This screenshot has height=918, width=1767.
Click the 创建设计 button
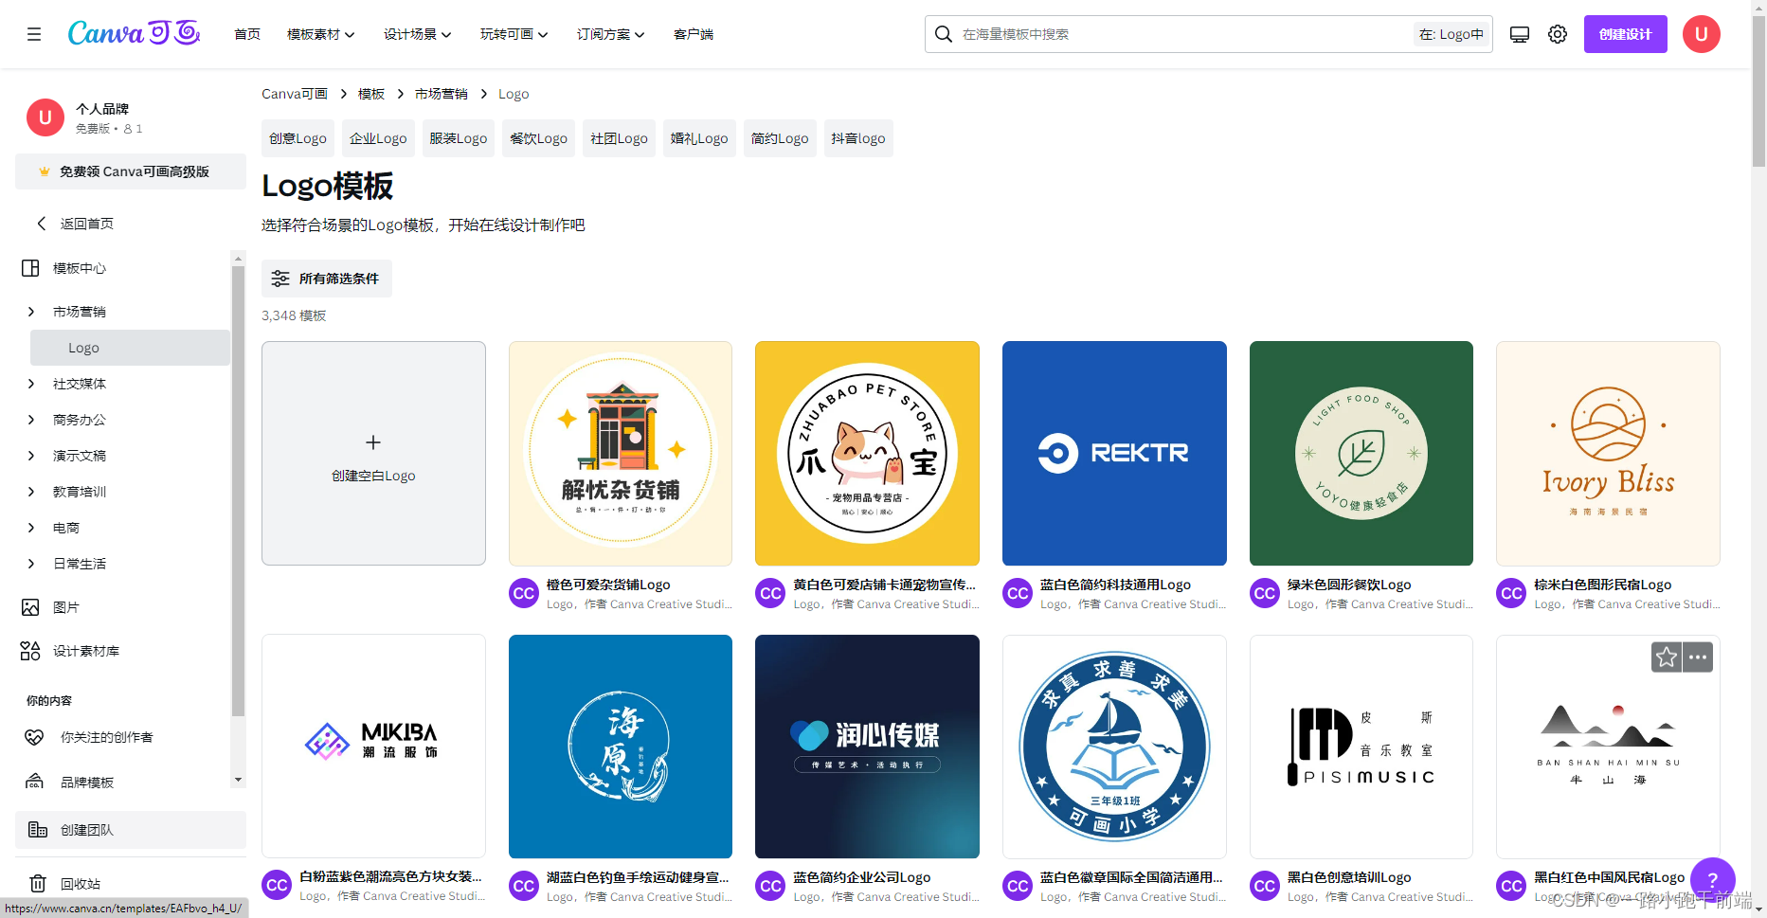click(1625, 33)
